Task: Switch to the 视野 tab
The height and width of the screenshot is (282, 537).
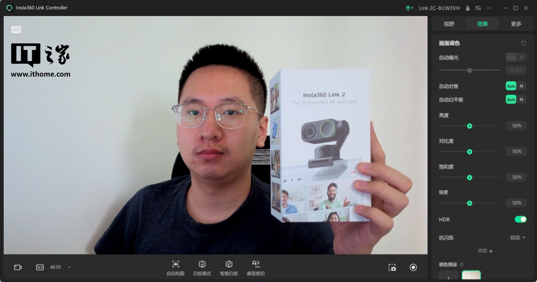Action: point(449,24)
